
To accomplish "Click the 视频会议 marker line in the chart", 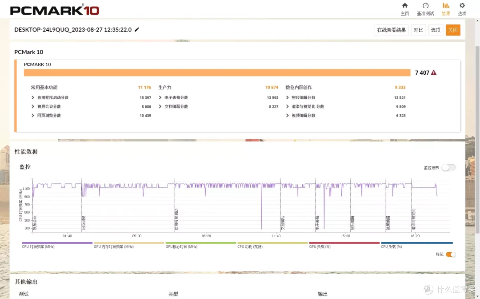I will pos(32,205).
